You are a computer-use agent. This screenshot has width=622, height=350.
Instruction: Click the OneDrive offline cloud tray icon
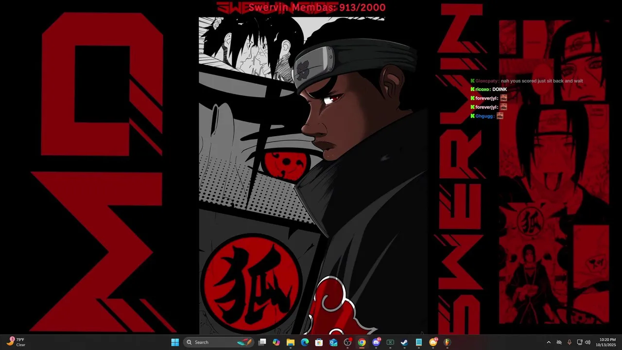(559, 342)
